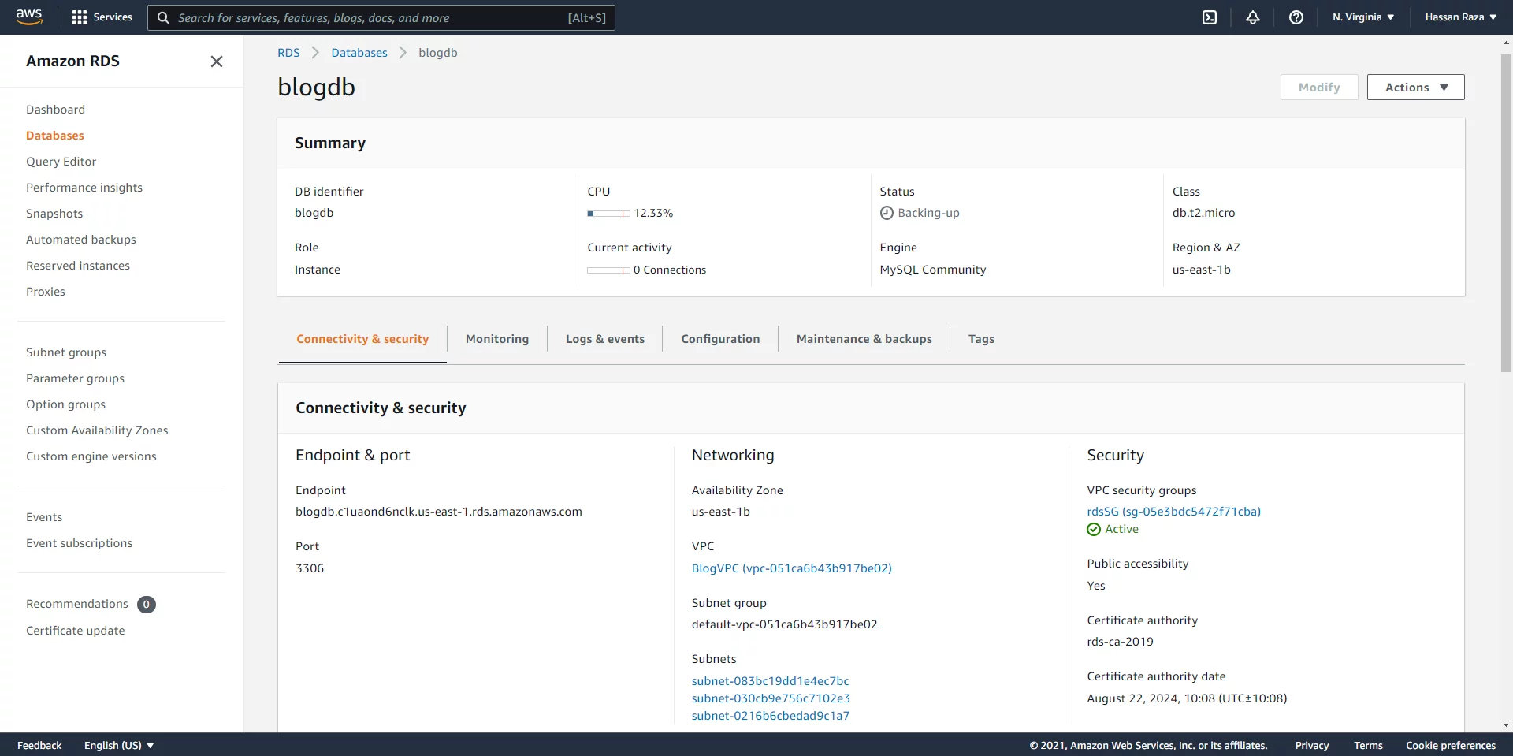The image size is (1513, 756).
Task: Switch to the Connectivity & security tab
Action: (x=362, y=339)
